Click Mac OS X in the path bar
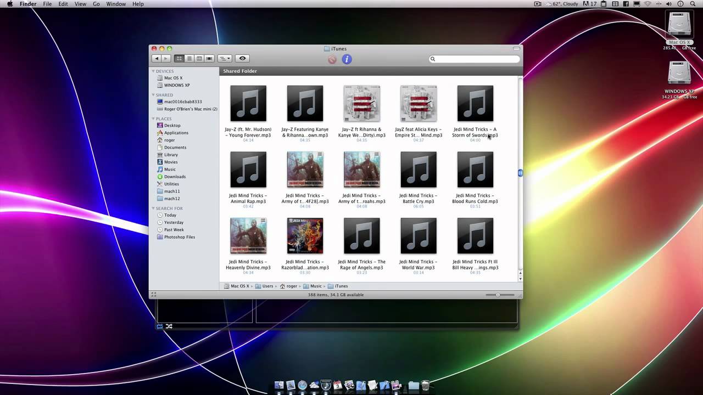The height and width of the screenshot is (395, 703). pos(236,286)
